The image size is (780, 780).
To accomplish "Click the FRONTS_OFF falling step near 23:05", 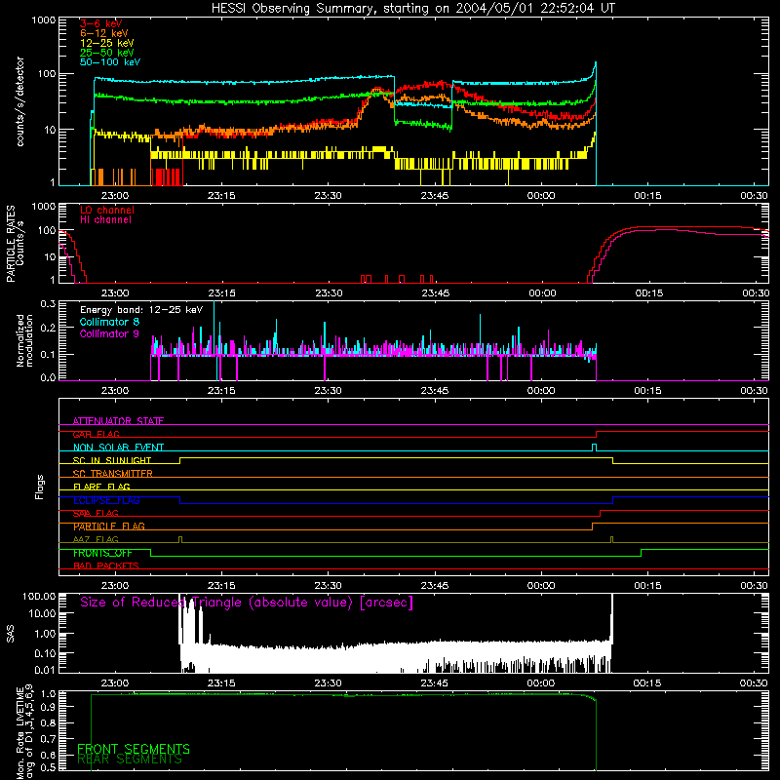I will [x=151, y=553].
